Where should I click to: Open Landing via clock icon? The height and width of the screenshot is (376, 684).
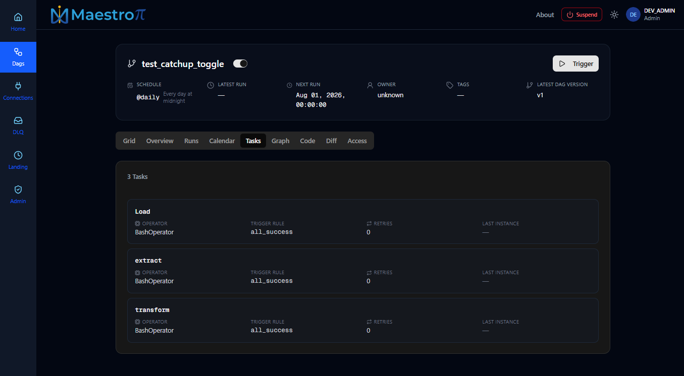tap(18, 155)
